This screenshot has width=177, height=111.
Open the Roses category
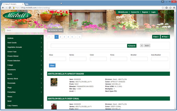click(x=24, y=97)
